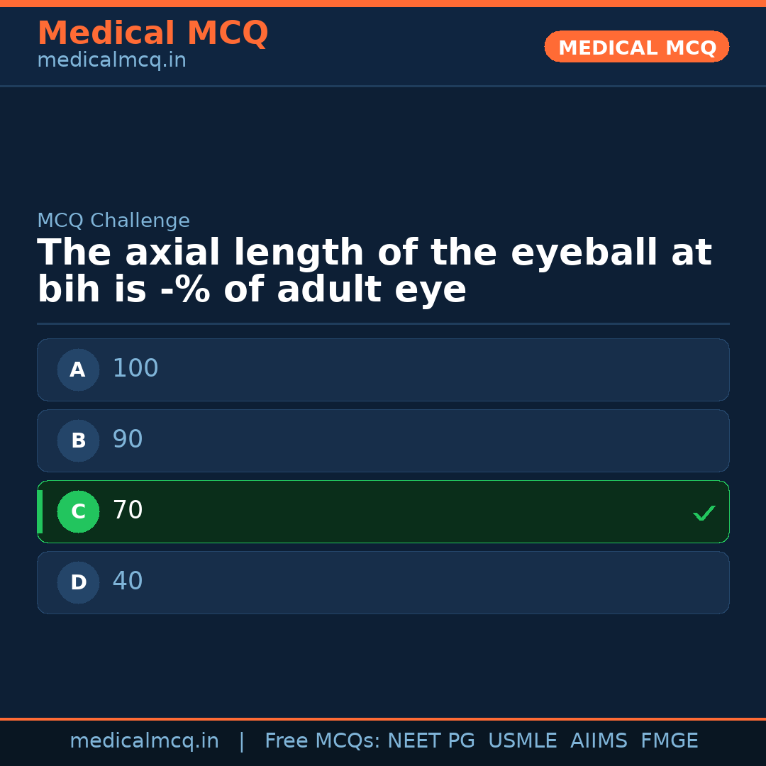This screenshot has width=766, height=766.
Task: Select the circular D badge icon
Action: (78, 582)
